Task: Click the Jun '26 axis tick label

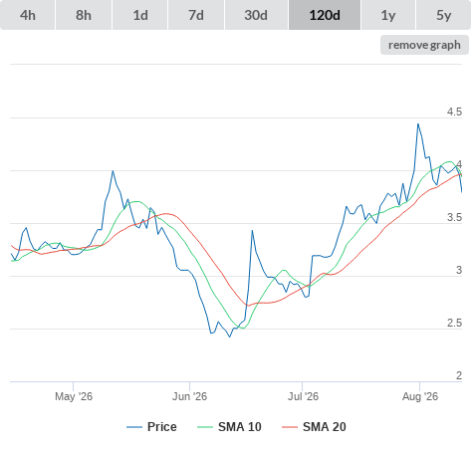Action: pos(189,396)
